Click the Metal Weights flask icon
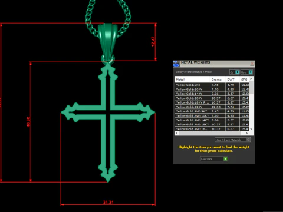Image resolution: width=283 pixels, height=212 pixels. point(176,64)
